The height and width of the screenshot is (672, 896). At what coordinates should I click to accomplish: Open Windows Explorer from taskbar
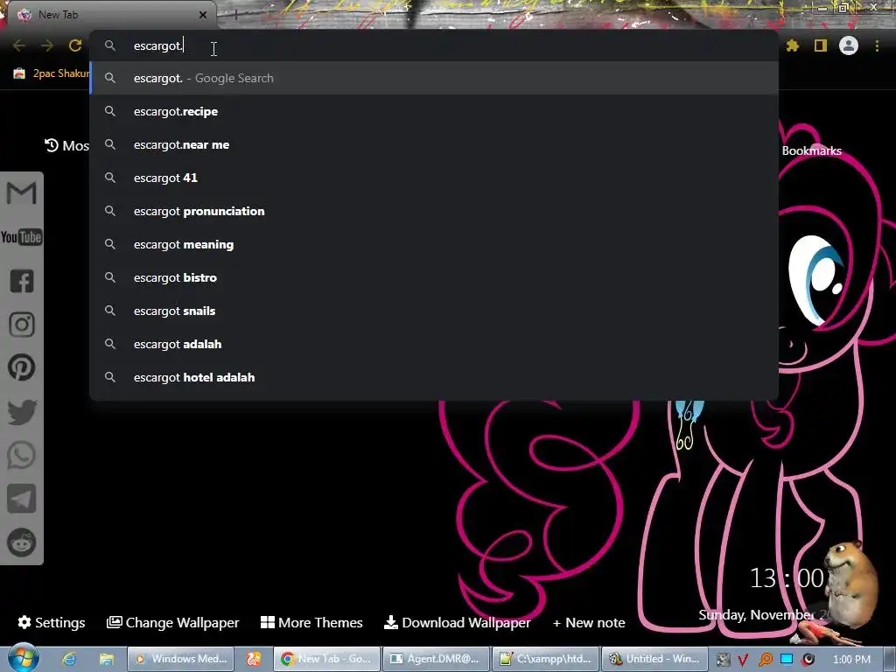(x=106, y=659)
